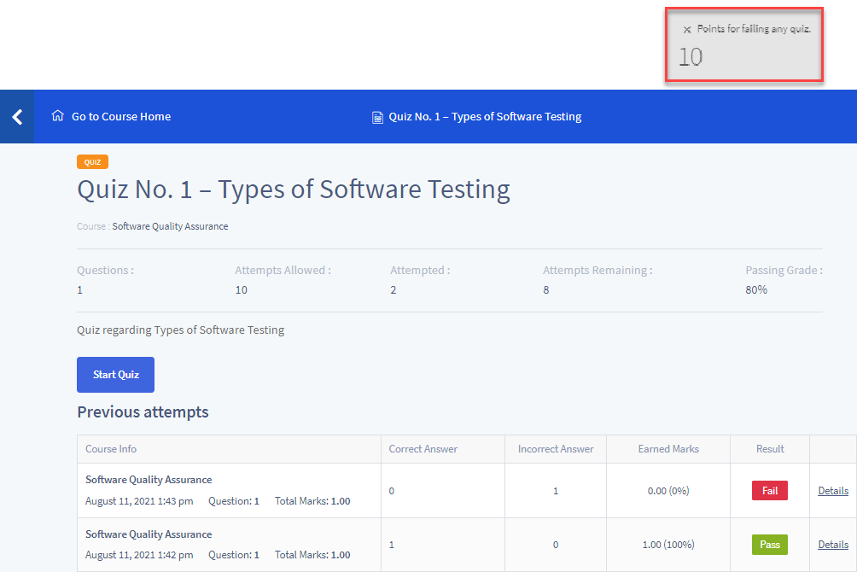857x572 pixels.
Task: Click the Previous attempts heading
Action: click(x=143, y=412)
